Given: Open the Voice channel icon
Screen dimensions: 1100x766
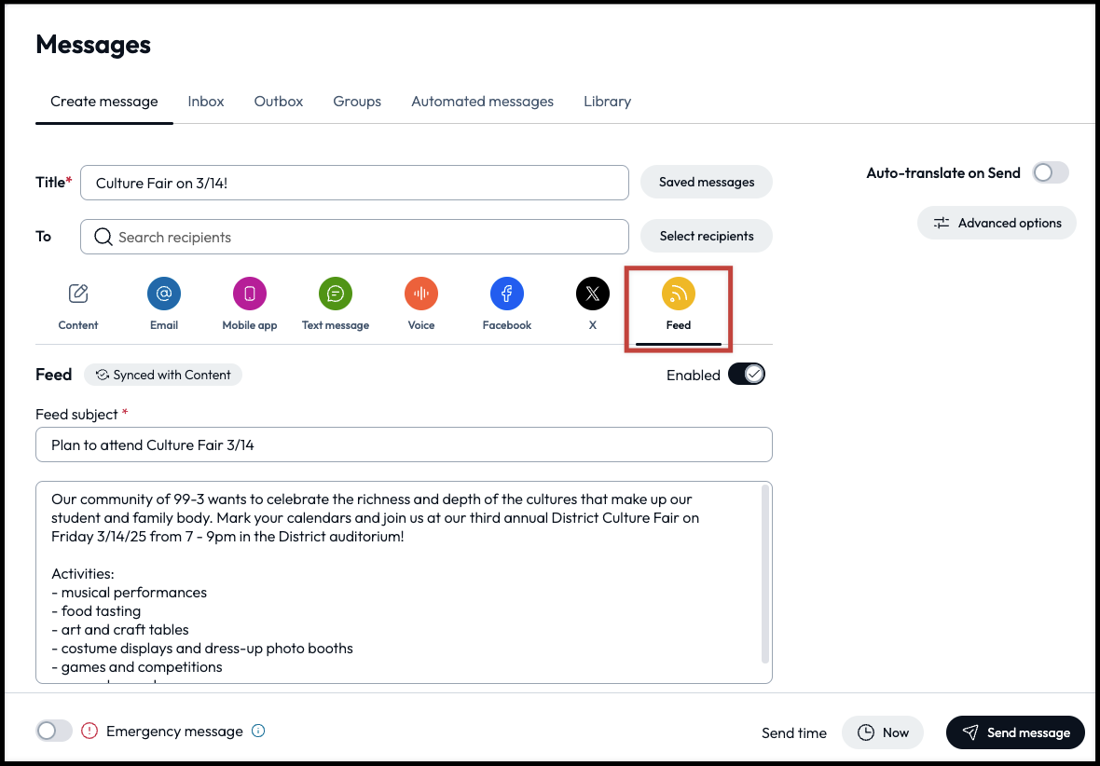Looking at the screenshot, I should click(x=421, y=294).
